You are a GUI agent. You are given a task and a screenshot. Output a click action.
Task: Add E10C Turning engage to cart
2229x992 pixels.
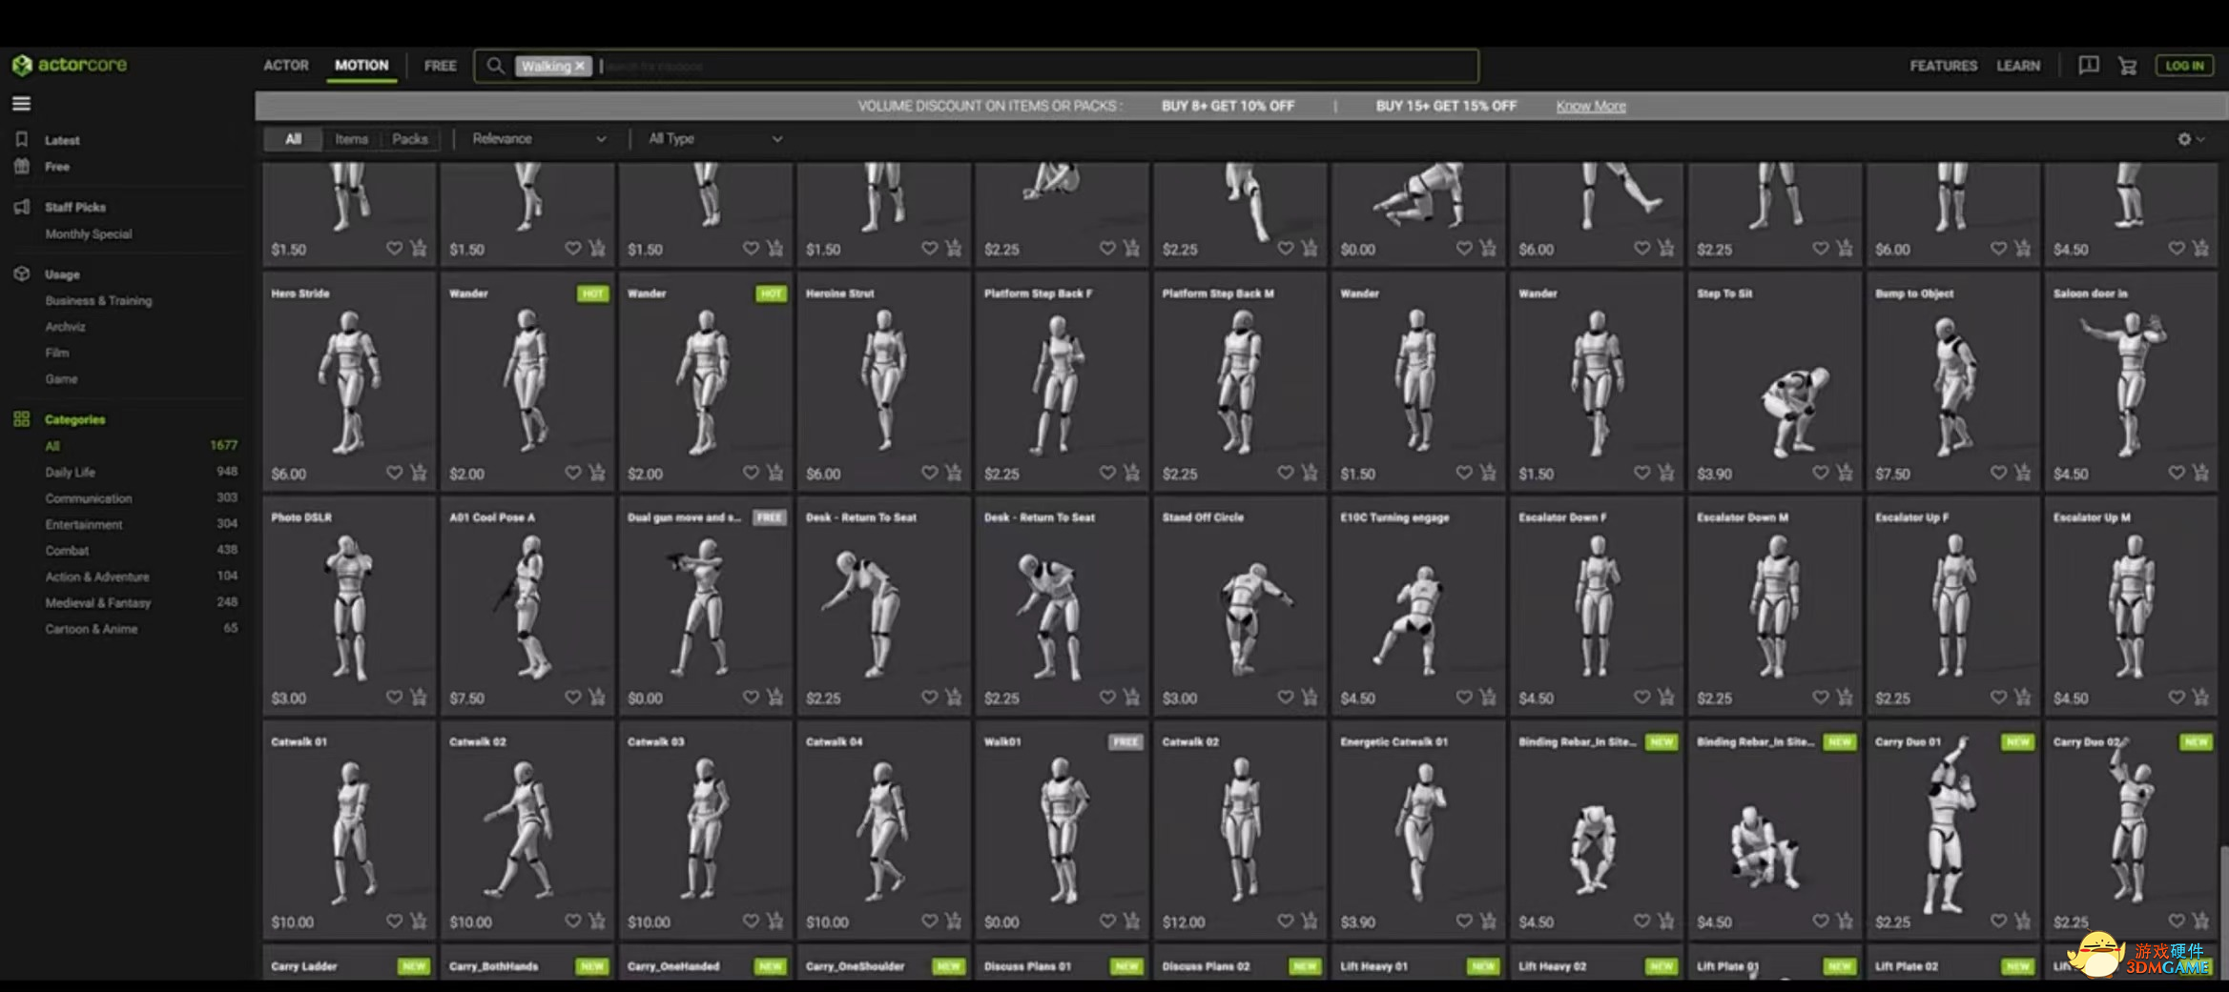[1489, 698]
